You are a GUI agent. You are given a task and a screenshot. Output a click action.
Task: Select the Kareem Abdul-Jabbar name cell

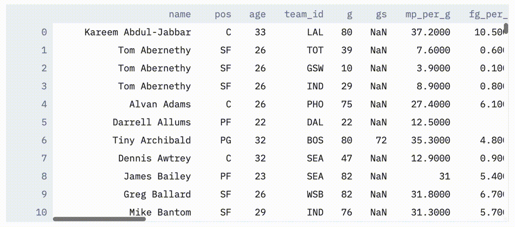tap(138, 32)
